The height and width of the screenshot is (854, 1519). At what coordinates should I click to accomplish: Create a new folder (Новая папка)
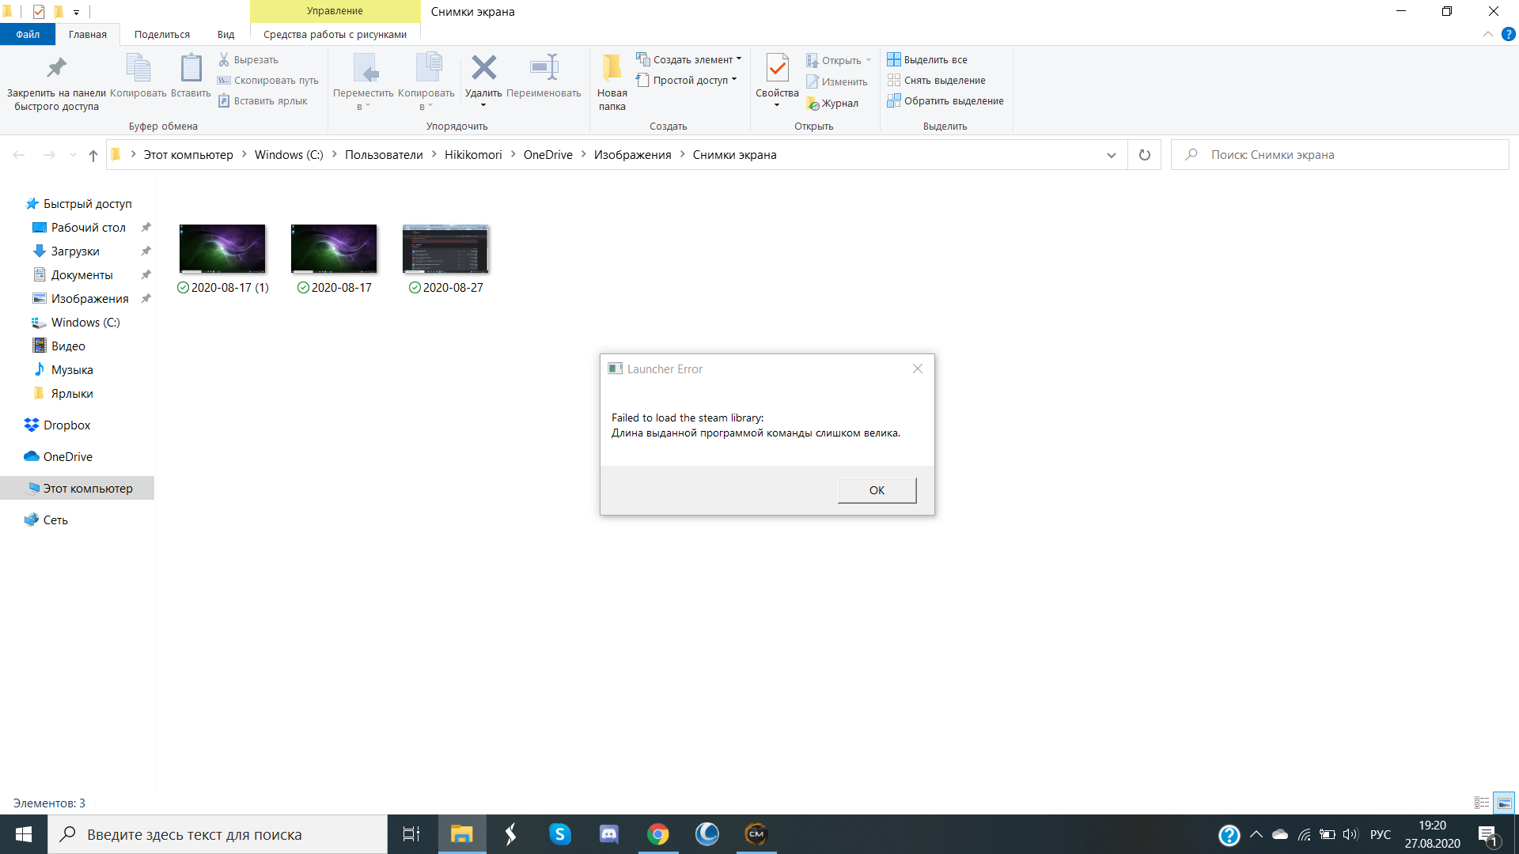pos(612,82)
